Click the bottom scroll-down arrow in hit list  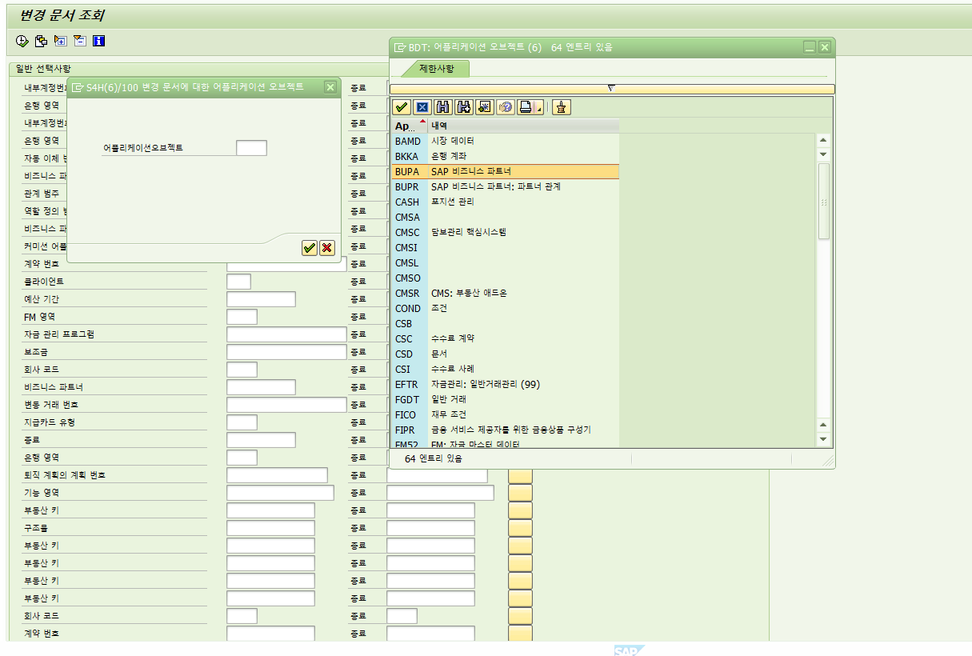[x=824, y=439]
